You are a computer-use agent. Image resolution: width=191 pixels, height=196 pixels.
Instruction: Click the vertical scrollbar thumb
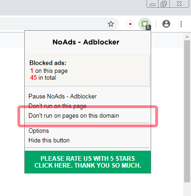(x=187, y=111)
